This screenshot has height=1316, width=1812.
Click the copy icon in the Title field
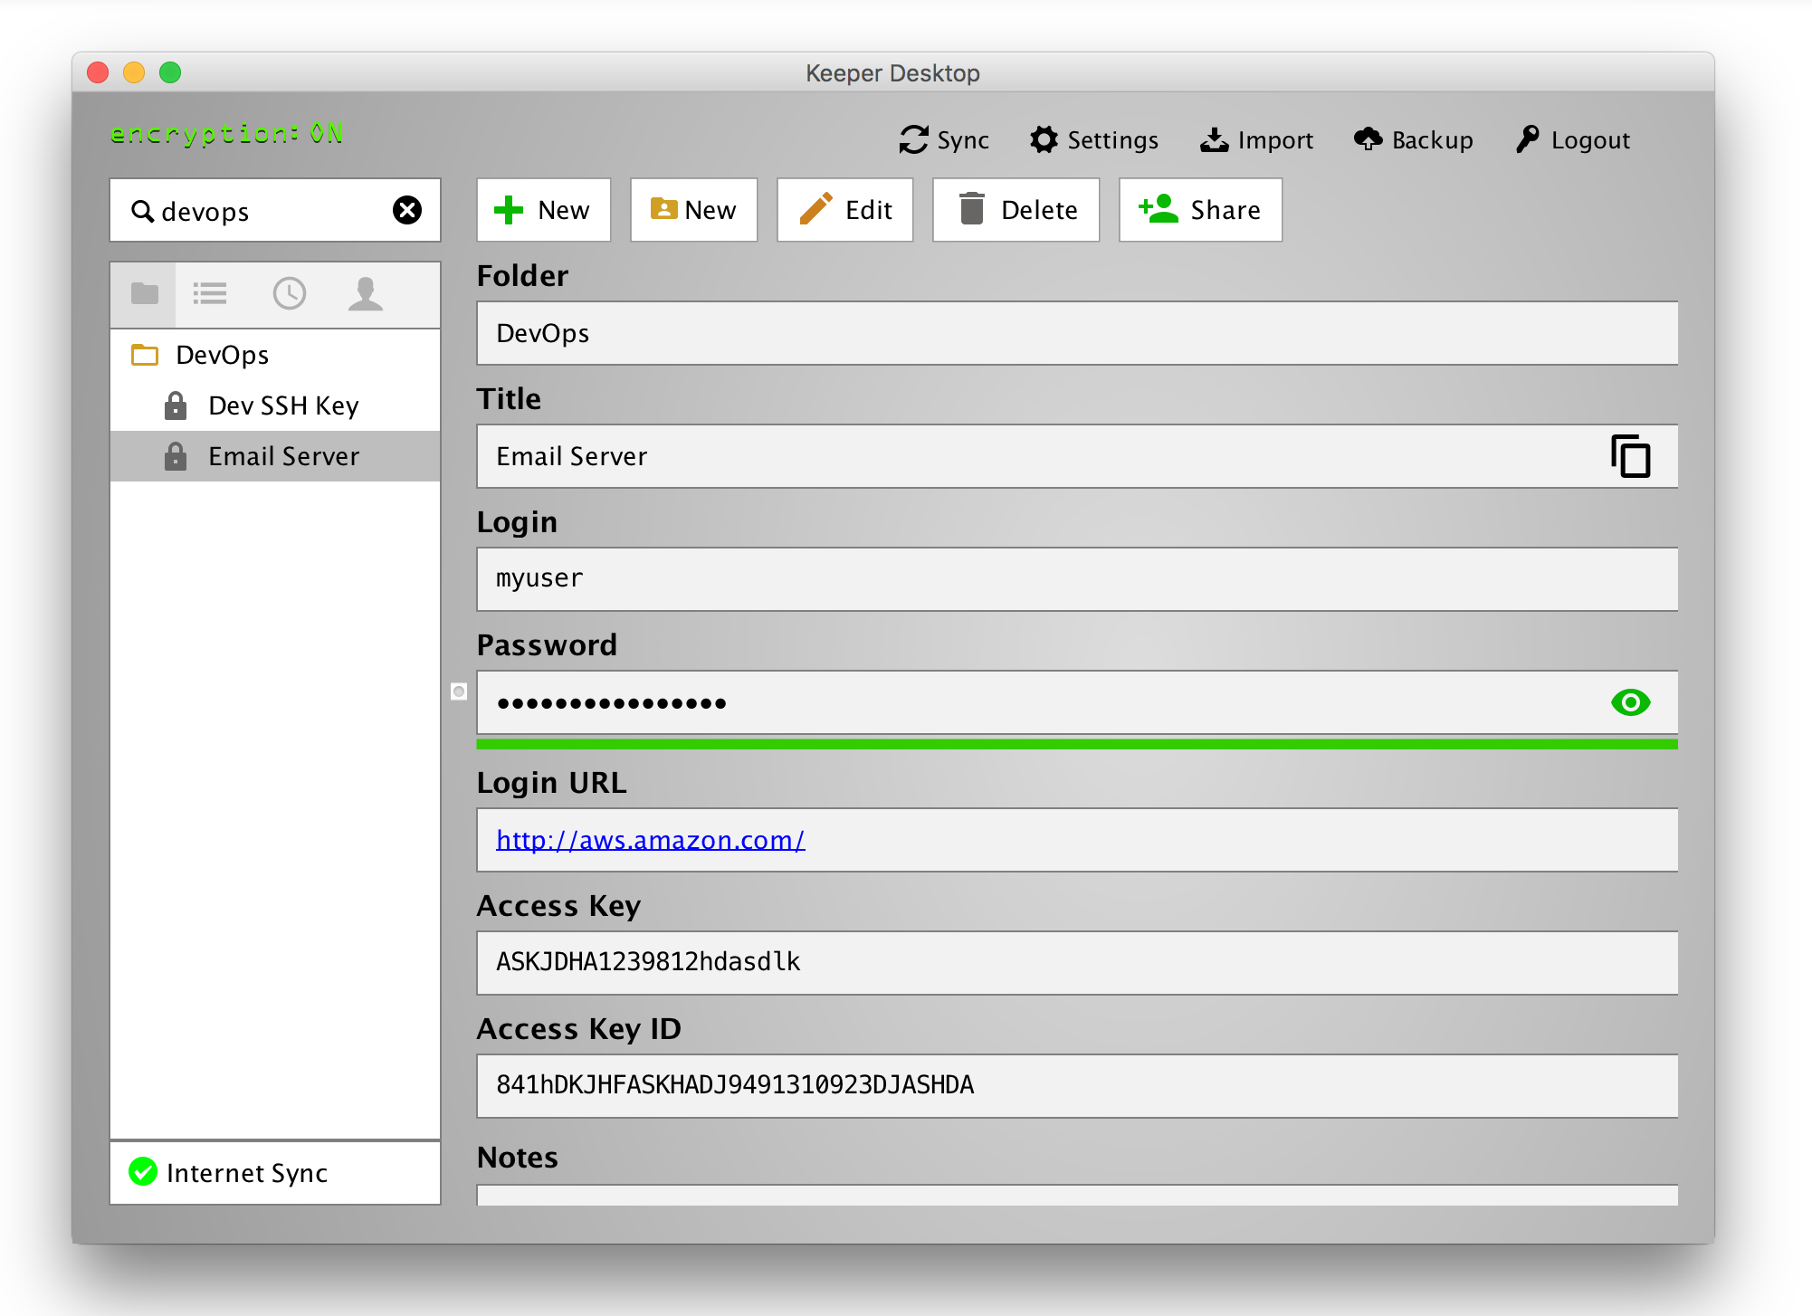tap(1630, 456)
